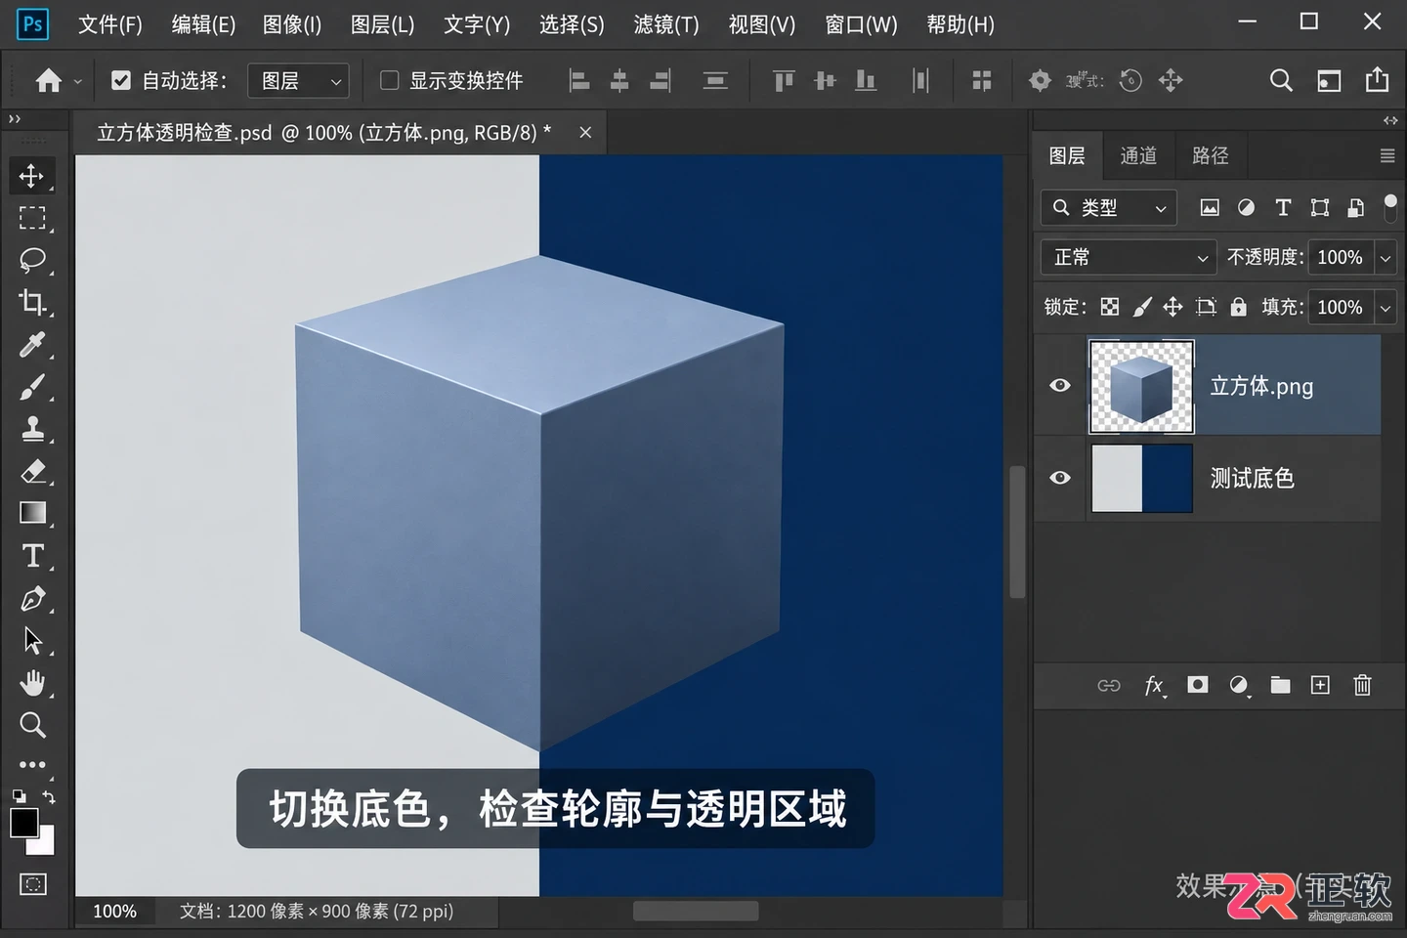
Task: Select the Rectangular Marquee tool
Action: point(32,218)
